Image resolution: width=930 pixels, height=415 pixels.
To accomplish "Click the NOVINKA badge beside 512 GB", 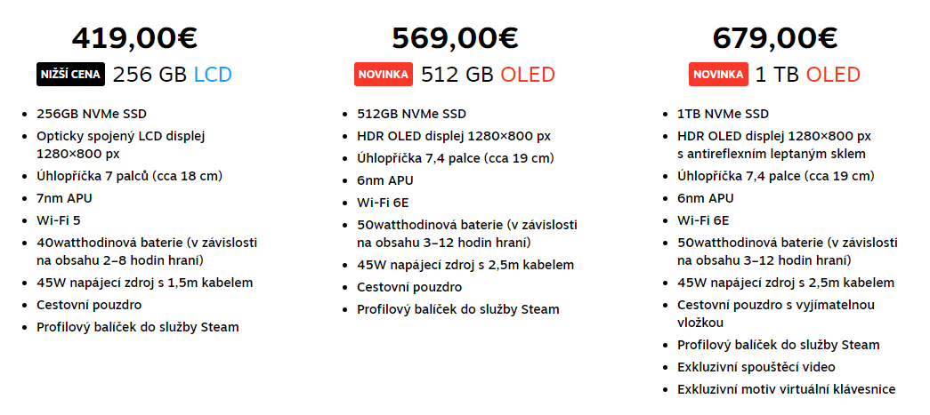I will [x=383, y=75].
